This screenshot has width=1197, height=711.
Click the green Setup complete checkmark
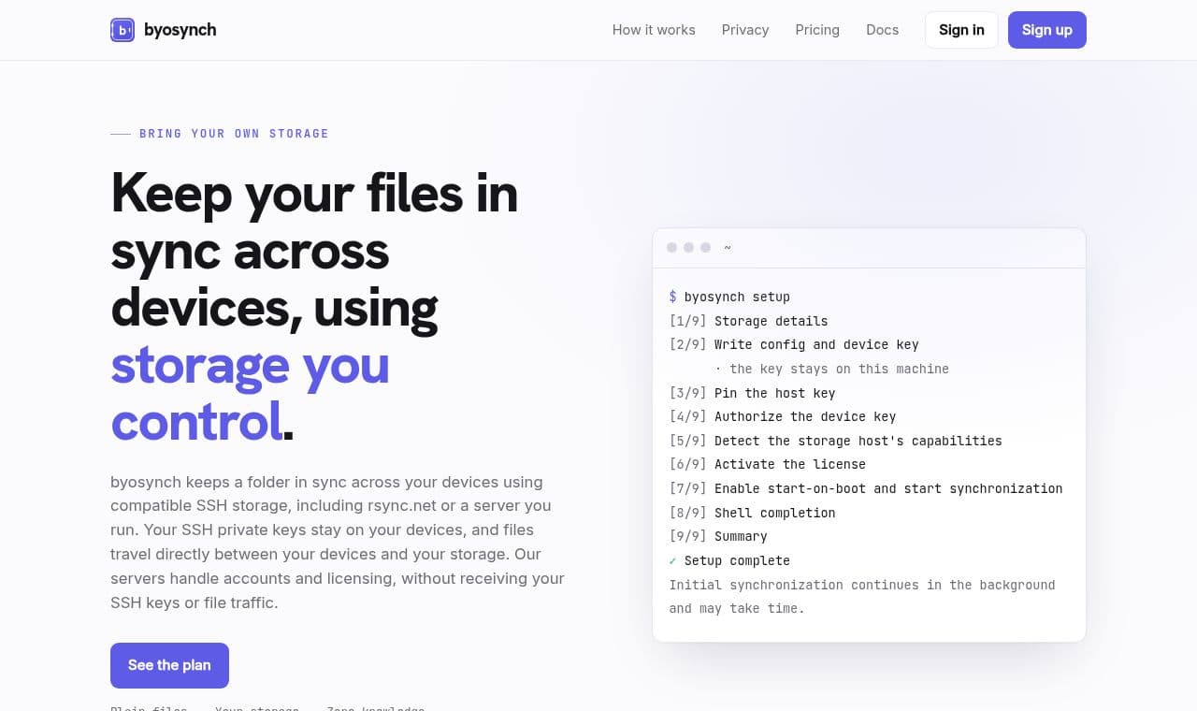672,560
